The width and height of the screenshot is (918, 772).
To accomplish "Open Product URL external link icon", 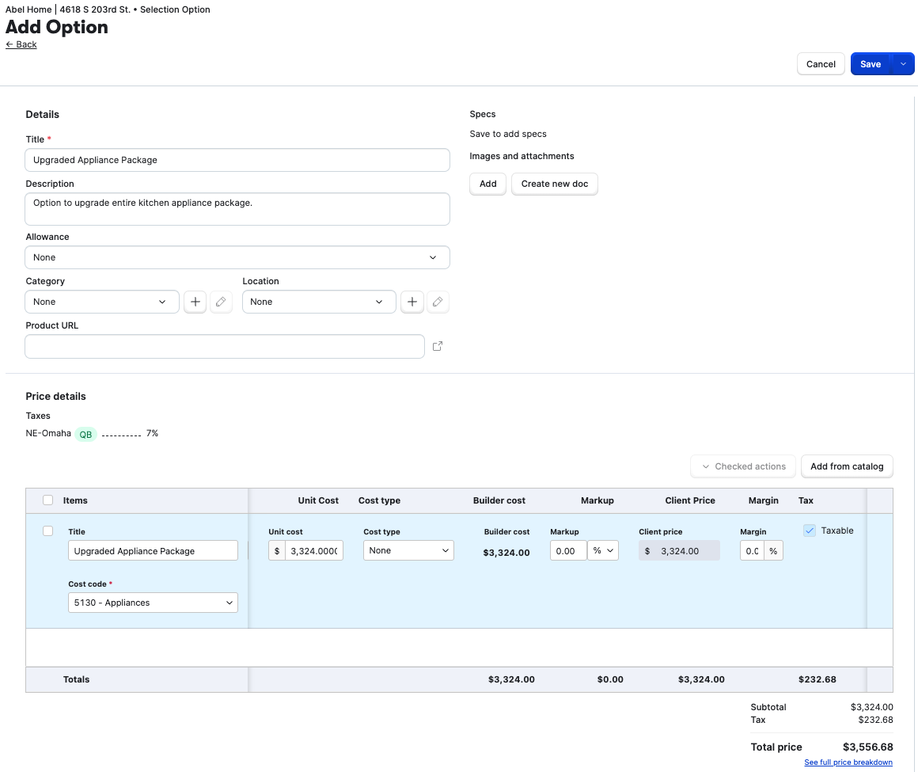I will click(x=438, y=346).
